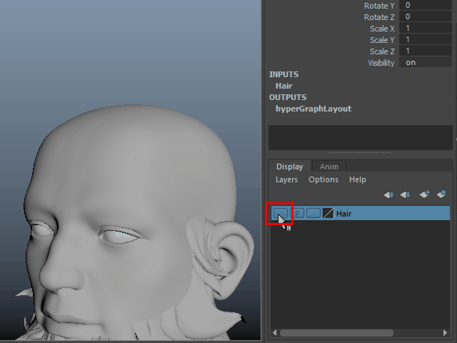Click the move layer down icon
This screenshot has width=457, height=343.
click(x=405, y=194)
